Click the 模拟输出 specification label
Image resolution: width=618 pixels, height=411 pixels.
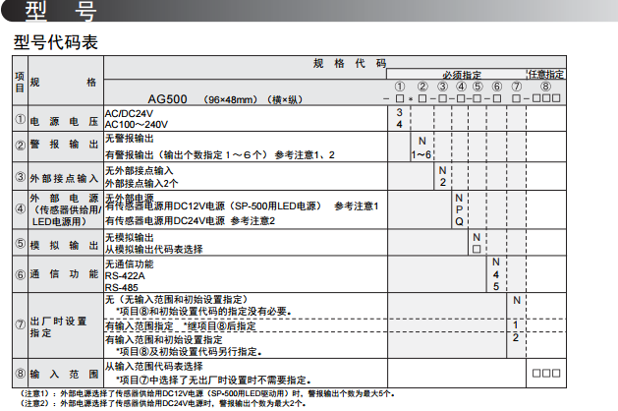click(64, 246)
